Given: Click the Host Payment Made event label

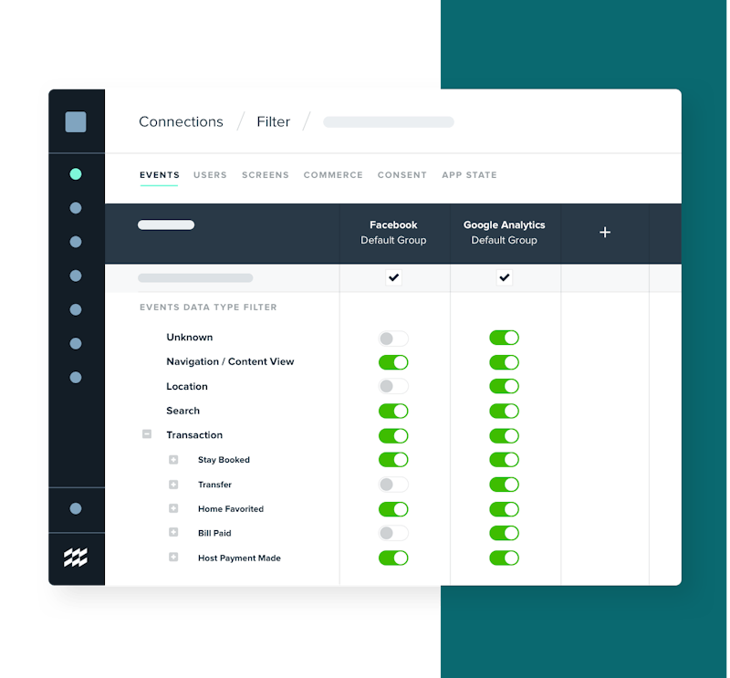Looking at the screenshot, I should pos(239,558).
